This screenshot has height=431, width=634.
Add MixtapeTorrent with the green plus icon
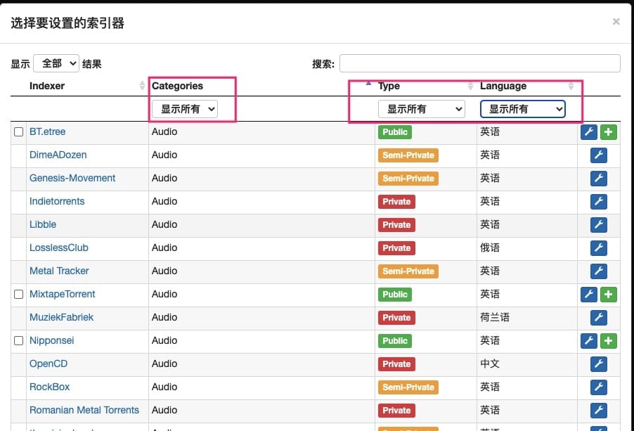click(x=609, y=295)
